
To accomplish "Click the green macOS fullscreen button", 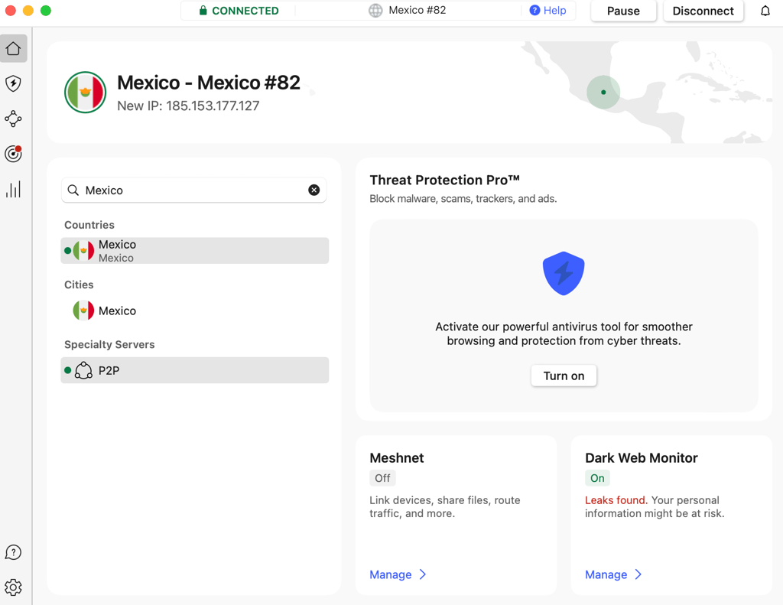I will point(45,11).
